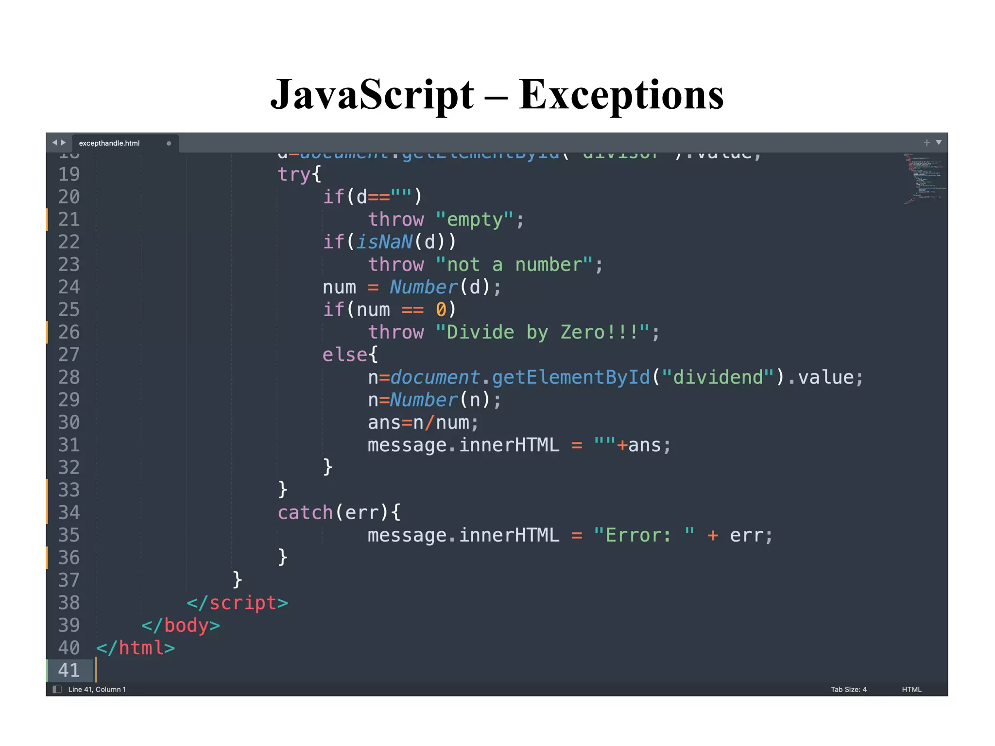
Task: Click line number 19 in gutter
Action: pyautogui.click(x=69, y=174)
